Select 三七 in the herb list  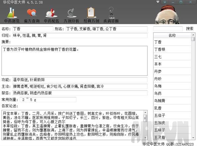(x=172, y=57)
